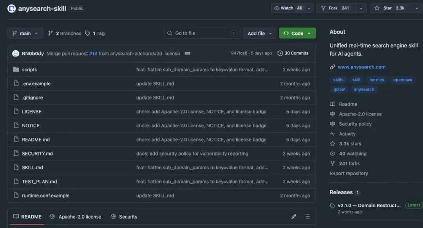Click the fork icon beside 241 forks
The height and width of the screenshot is (228, 423).
tap(333, 163)
